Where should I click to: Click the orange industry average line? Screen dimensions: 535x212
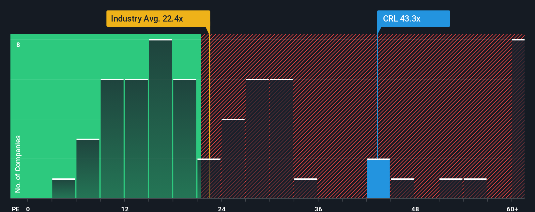click(209, 113)
